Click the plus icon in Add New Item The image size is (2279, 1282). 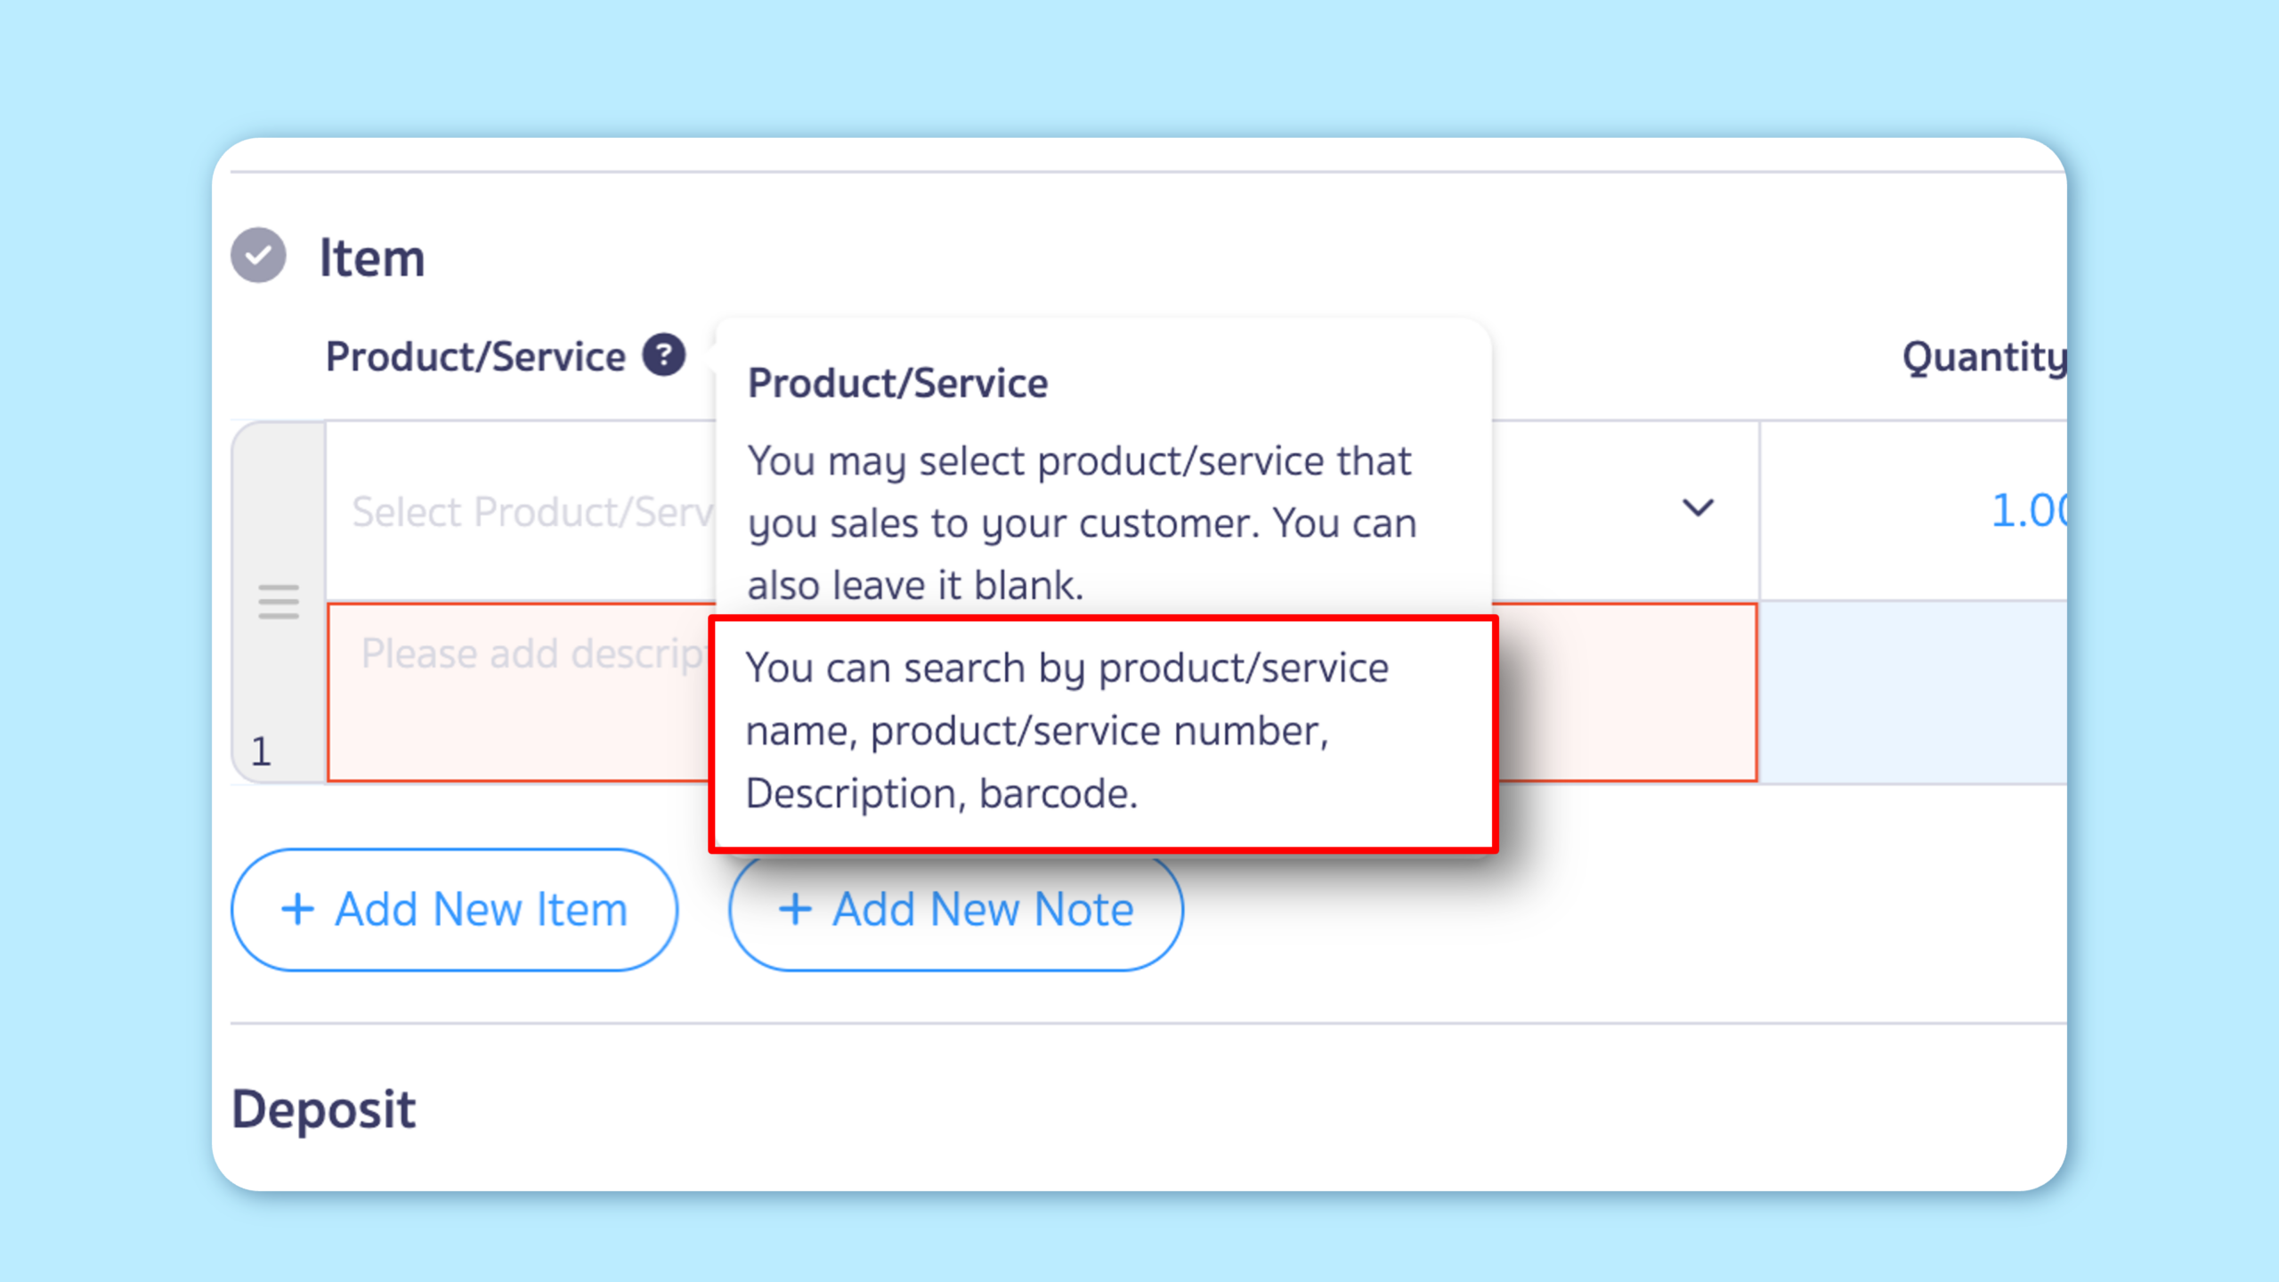coord(297,910)
